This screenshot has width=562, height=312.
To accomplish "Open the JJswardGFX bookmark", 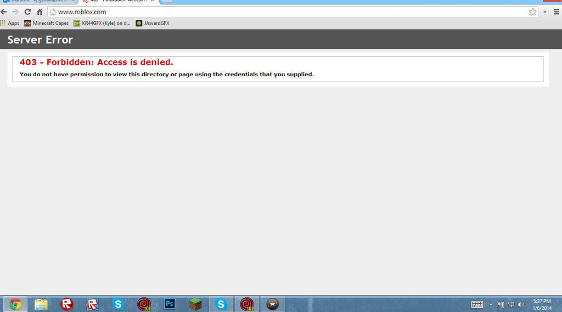I will [x=153, y=23].
